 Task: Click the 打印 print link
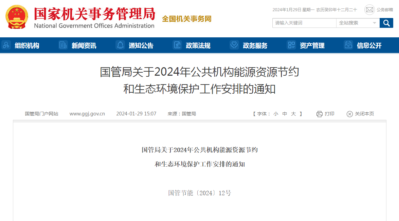coord(329,114)
